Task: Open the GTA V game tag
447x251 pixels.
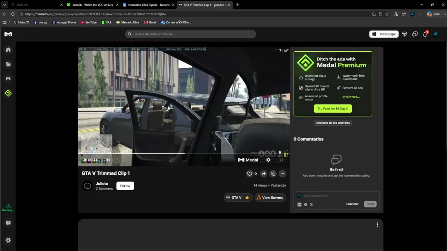Action: (234, 198)
